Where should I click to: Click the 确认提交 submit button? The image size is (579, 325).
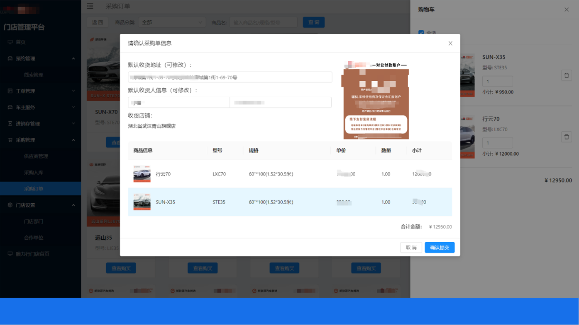[440, 248]
